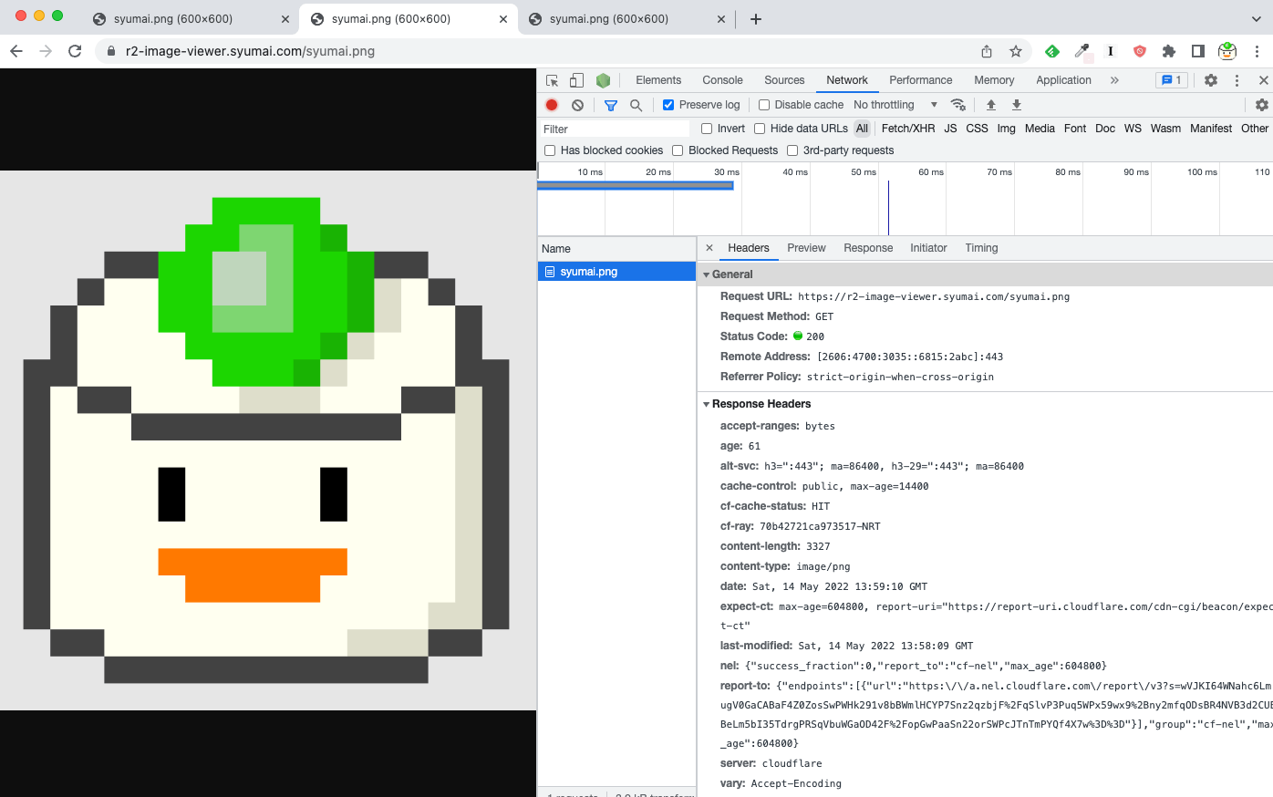1273x797 pixels.
Task: Open network search with magnifier icon
Action: click(x=636, y=105)
